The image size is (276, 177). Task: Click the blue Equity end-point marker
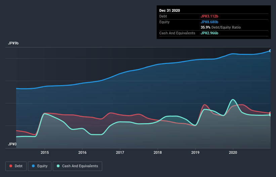click(x=270, y=51)
